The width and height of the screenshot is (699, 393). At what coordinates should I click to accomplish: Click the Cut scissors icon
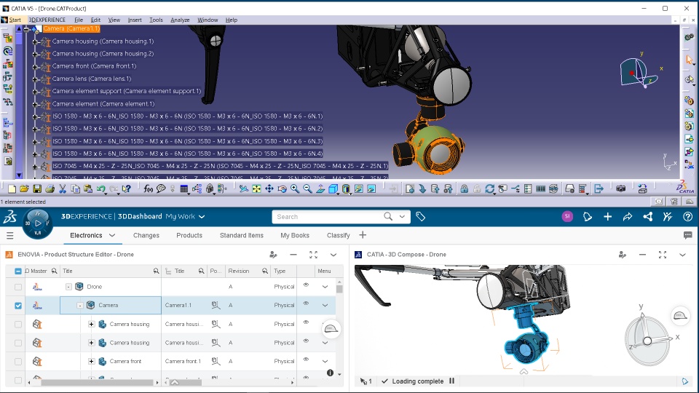[63, 189]
